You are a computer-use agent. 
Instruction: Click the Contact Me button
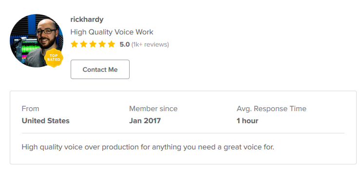100,69
